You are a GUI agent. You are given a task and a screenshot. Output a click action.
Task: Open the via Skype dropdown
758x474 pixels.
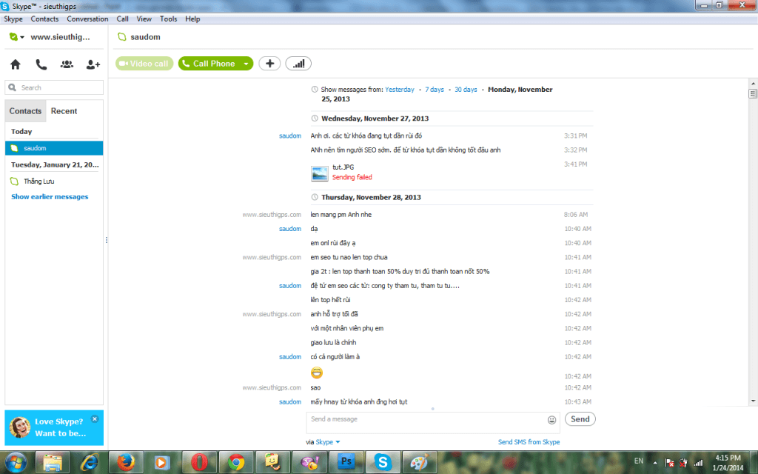328,442
